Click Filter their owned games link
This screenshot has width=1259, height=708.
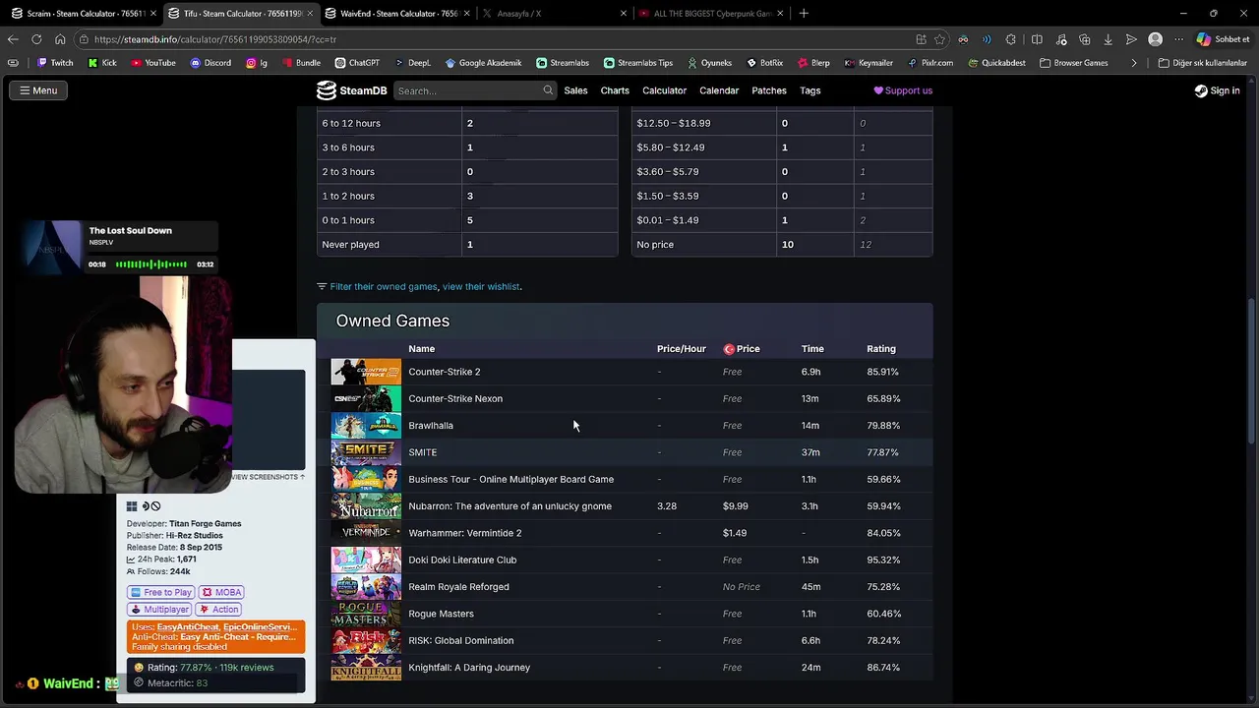click(384, 286)
